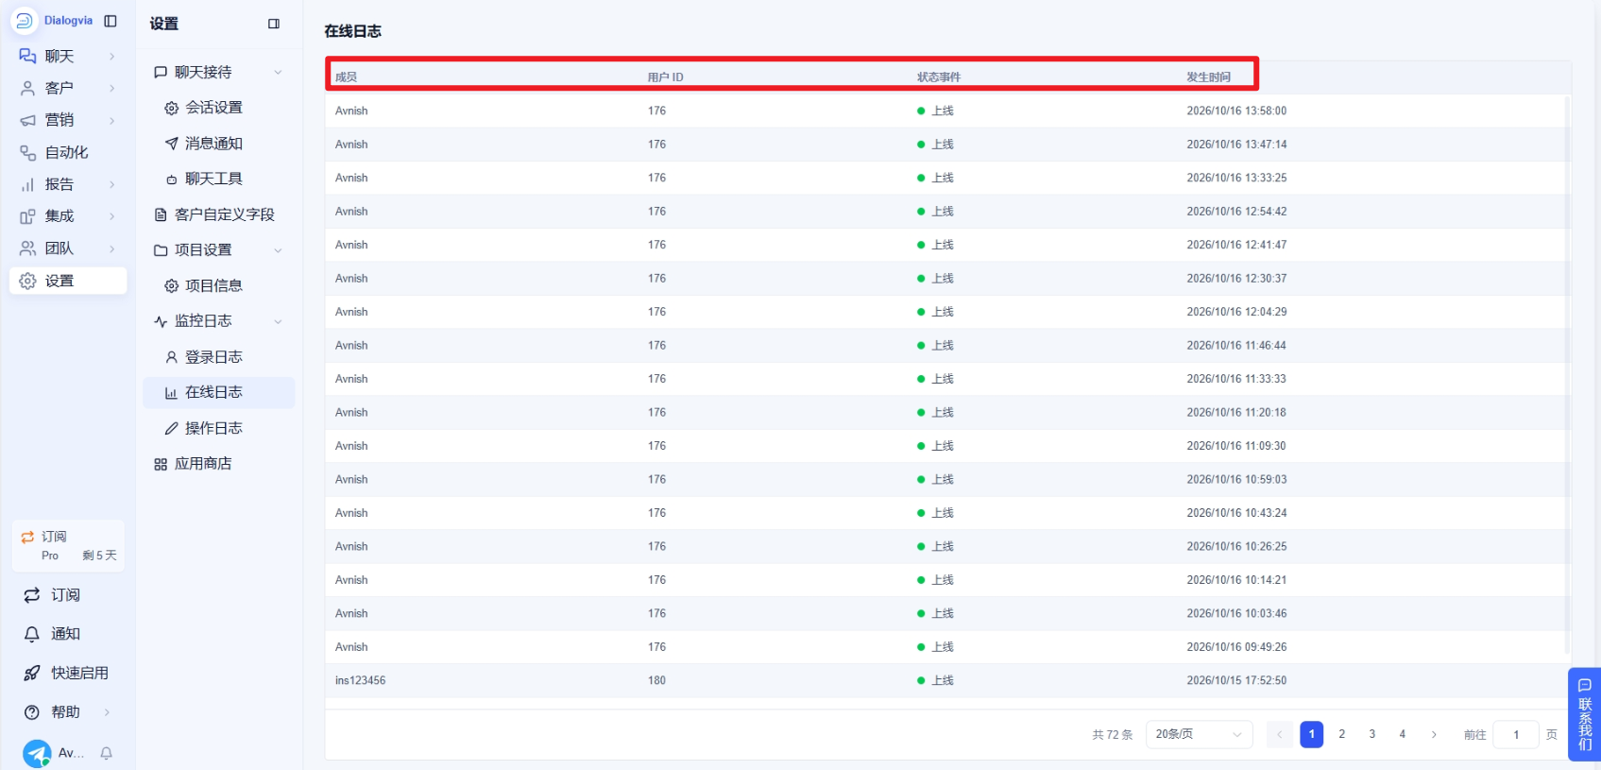Click the Dialogvia logo icon
This screenshot has width=1601, height=770.
(x=25, y=21)
